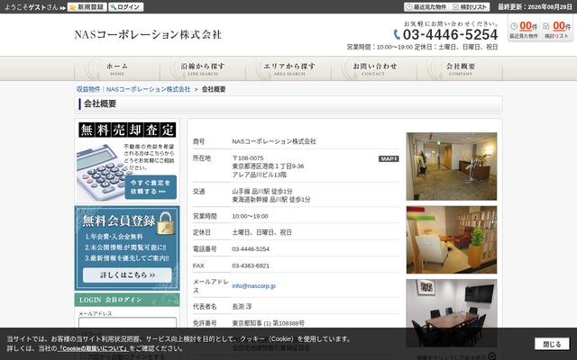Click the 今すぐ査定を依頼する button
The width and height of the screenshot is (577, 360).
click(x=151, y=187)
